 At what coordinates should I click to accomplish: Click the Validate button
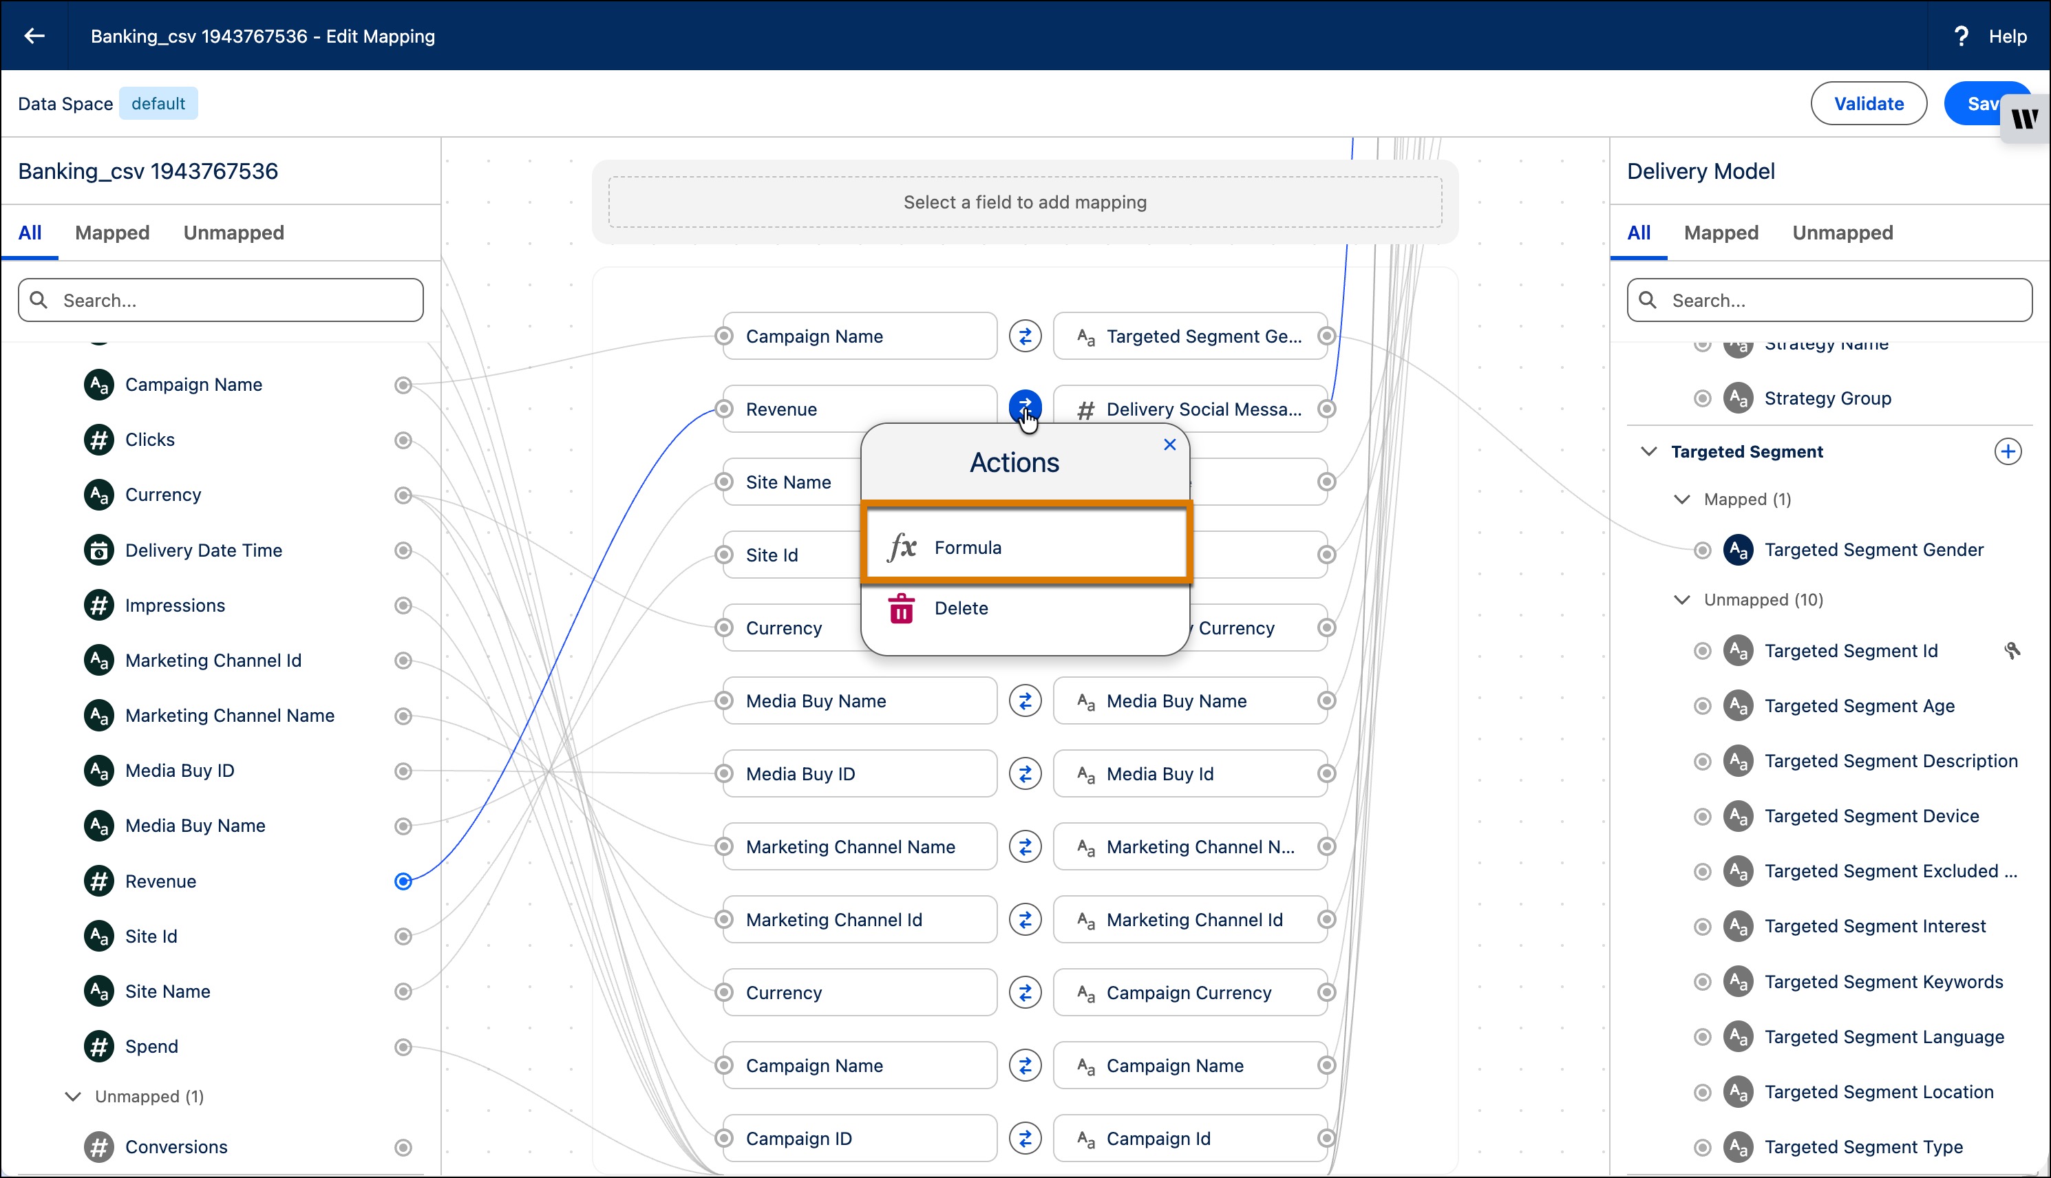(x=1868, y=104)
